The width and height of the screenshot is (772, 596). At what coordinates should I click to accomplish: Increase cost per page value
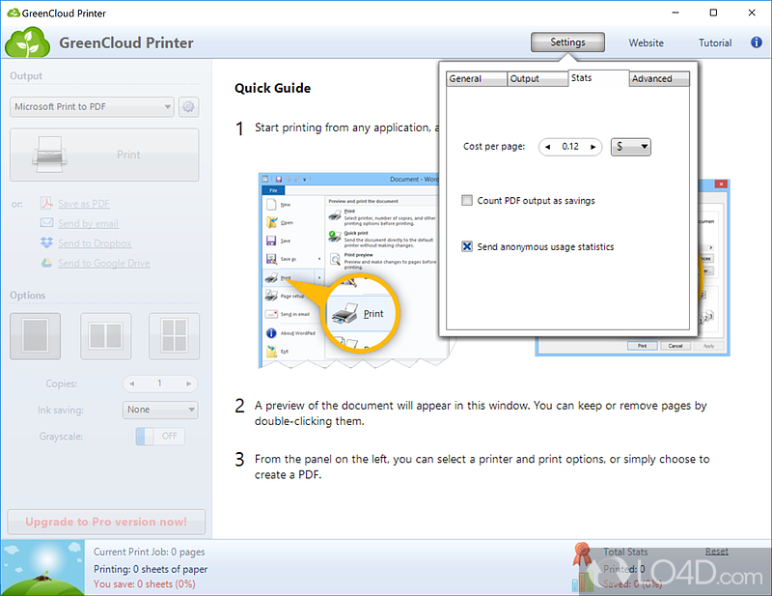[x=593, y=147]
